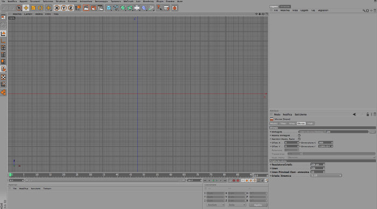Open the MoGraph menu
The width and height of the screenshot is (377, 209).
[x=128, y=2]
